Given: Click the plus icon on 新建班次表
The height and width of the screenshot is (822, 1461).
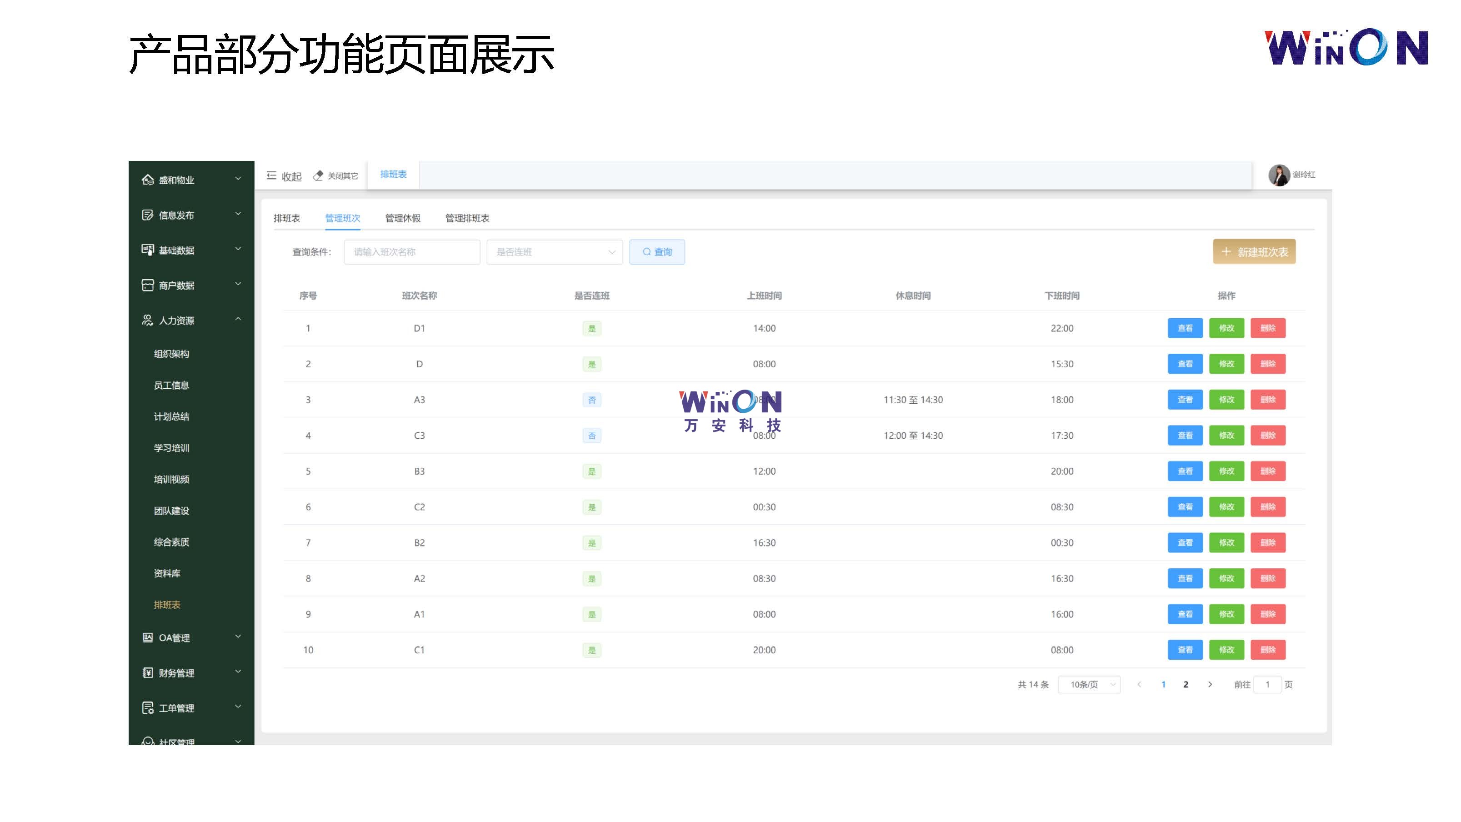Looking at the screenshot, I should (x=1226, y=252).
